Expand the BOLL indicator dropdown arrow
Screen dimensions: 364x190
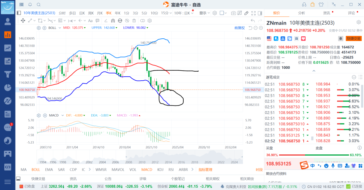[60, 28]
